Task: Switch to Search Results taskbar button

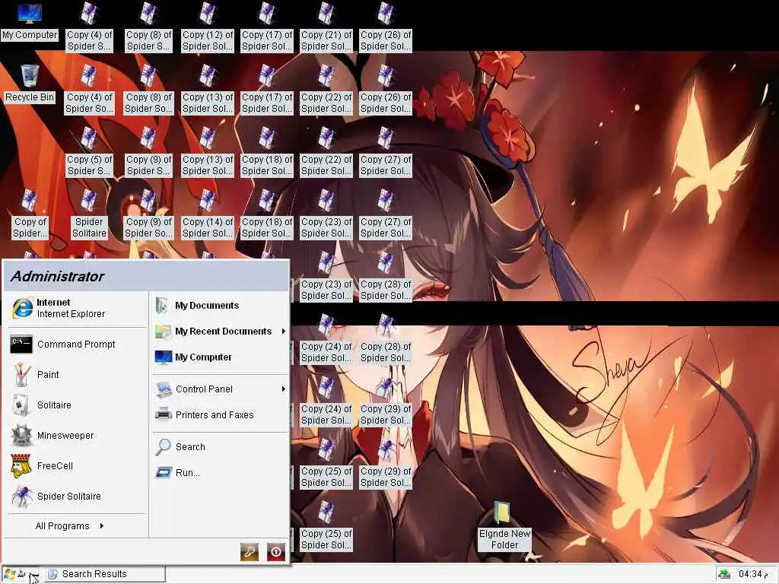Action: 105,574
